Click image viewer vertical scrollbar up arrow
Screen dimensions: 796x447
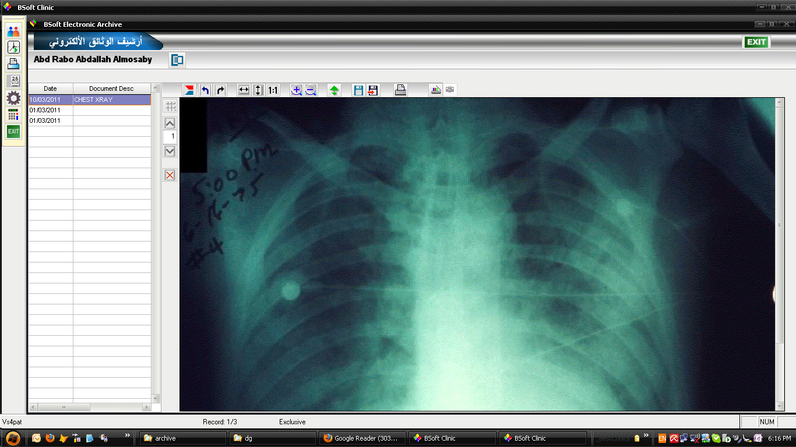(780, 102)
